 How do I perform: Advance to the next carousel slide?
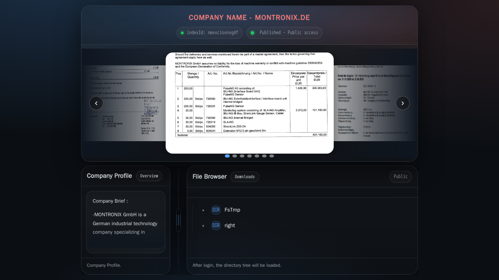point(403,103)
